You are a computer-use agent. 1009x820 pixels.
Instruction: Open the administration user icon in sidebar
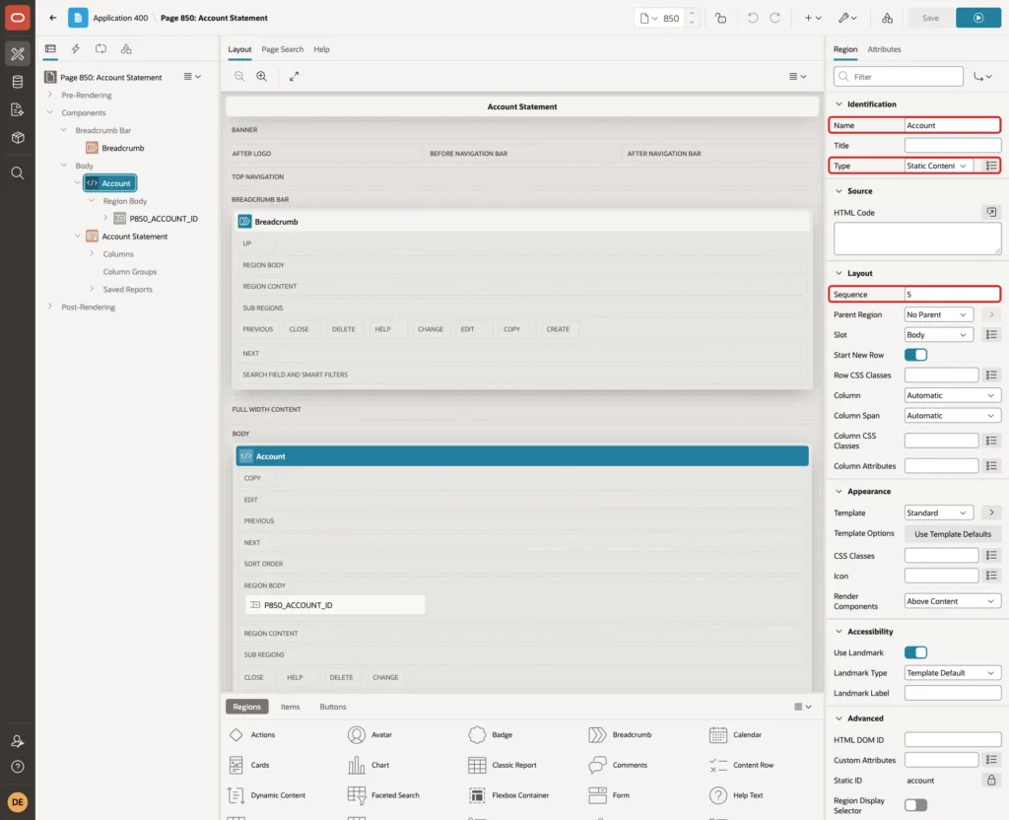coord(18,741)
